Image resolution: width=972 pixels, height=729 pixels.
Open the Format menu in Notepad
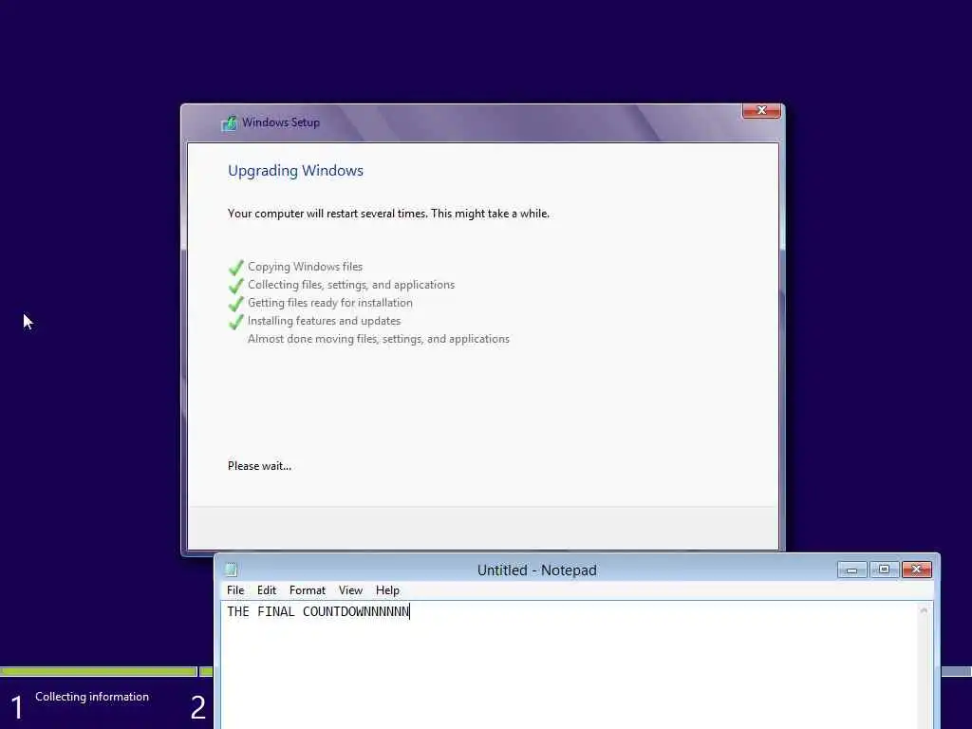pyautogui.click(x=307, y=590)
